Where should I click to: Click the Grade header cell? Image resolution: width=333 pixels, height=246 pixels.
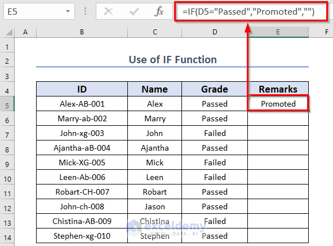(215, 89)
